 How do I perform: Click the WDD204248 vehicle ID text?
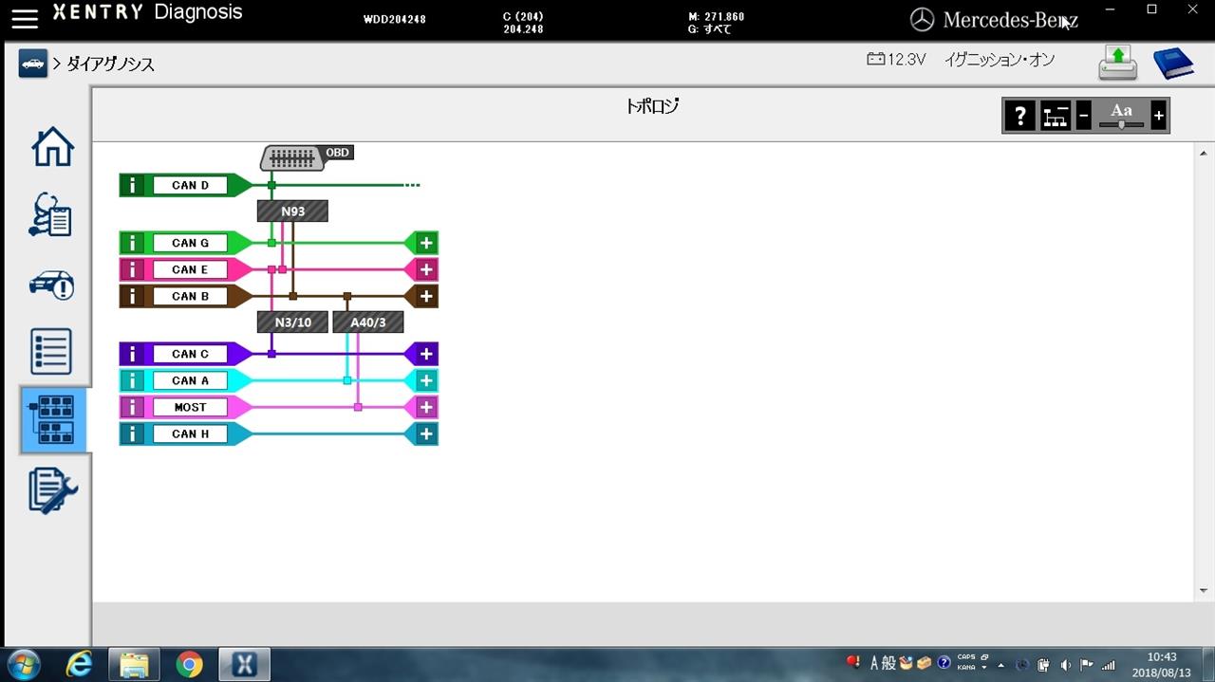pyautogui.click(x=395, y=19)
